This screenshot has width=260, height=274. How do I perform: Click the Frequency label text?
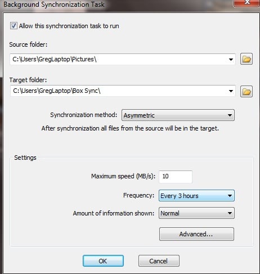[138, 195]
